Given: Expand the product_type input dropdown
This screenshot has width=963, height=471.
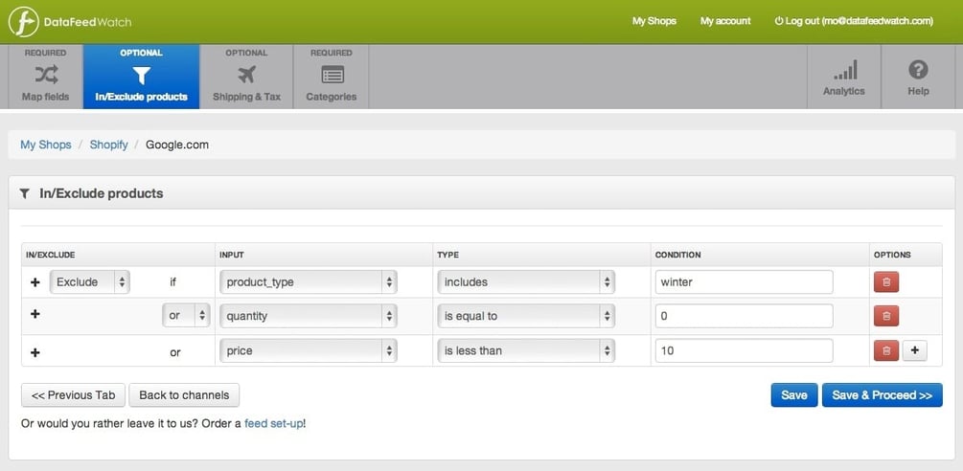Looking at the screenshot, I should (308, 282).
